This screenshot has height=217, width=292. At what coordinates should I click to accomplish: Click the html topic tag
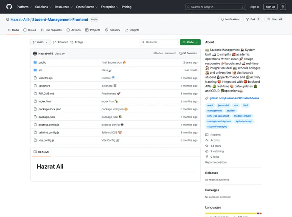tap(245, 105)
